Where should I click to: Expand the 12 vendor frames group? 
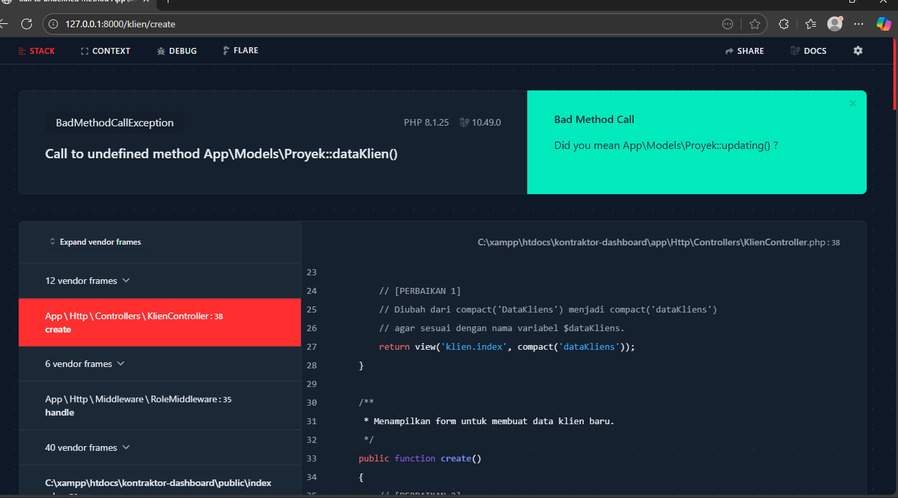pos(87,281)
